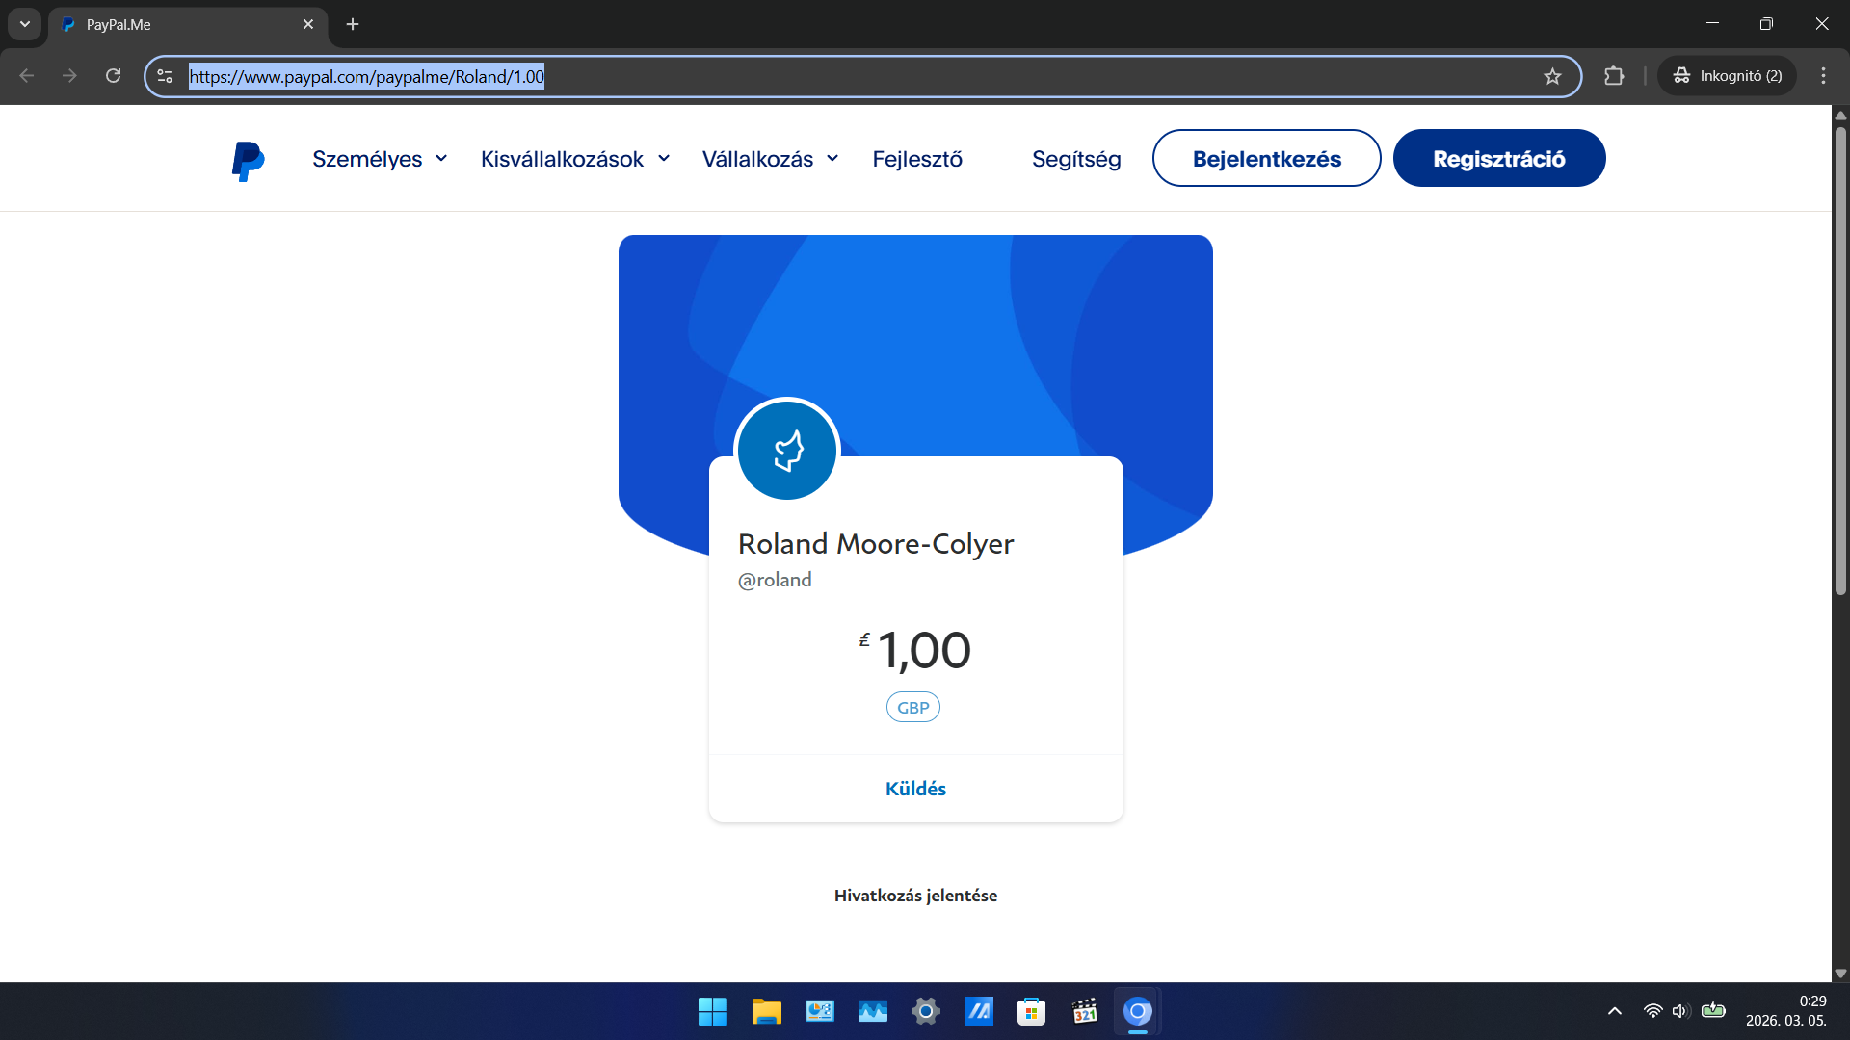Click the Küldés send link
The image size is (1850, 1040).
[x=915, y=789]
